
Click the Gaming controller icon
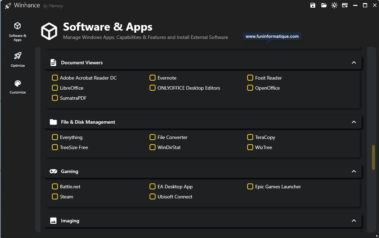[53, 171]
